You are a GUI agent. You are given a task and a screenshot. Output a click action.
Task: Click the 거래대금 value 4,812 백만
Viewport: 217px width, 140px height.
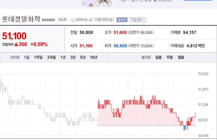(x=196, y=46)
